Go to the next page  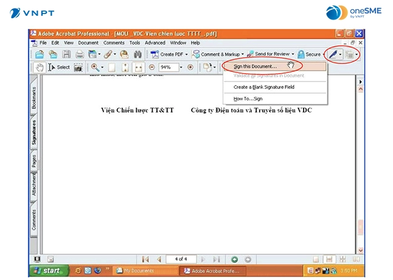click(203, 259)
